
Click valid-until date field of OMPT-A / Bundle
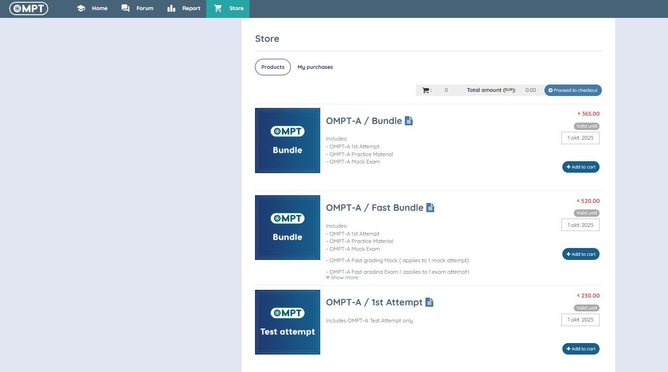coord(580,138)
